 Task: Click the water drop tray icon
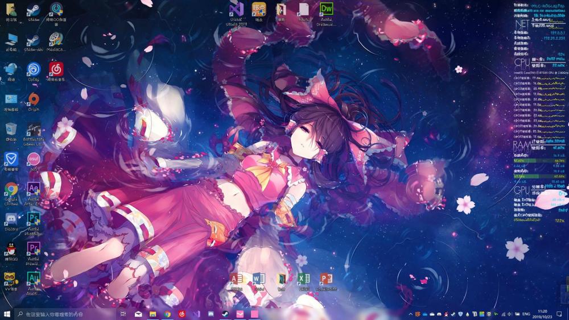[x=467, y=314]
